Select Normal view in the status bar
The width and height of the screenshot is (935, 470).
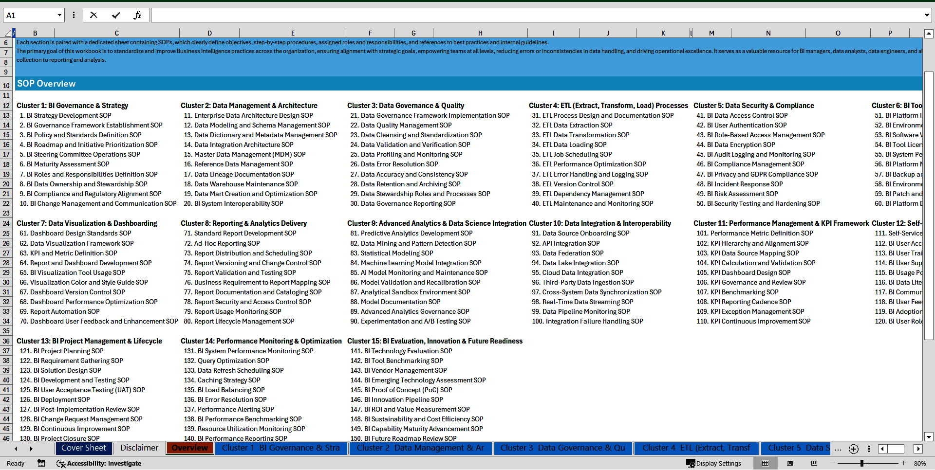pos(766,463)
